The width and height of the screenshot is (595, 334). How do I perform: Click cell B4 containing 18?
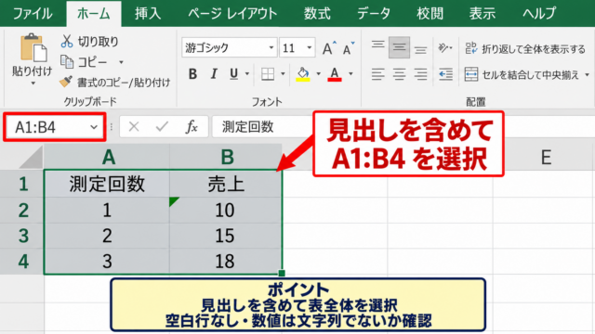coord(226,262)
